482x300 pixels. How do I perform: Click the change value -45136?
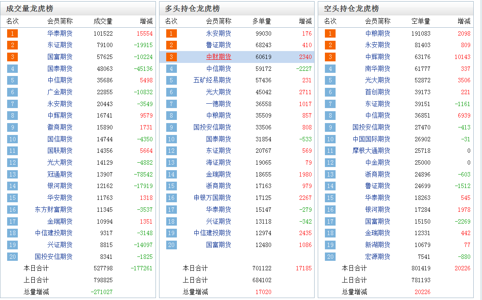143,69
